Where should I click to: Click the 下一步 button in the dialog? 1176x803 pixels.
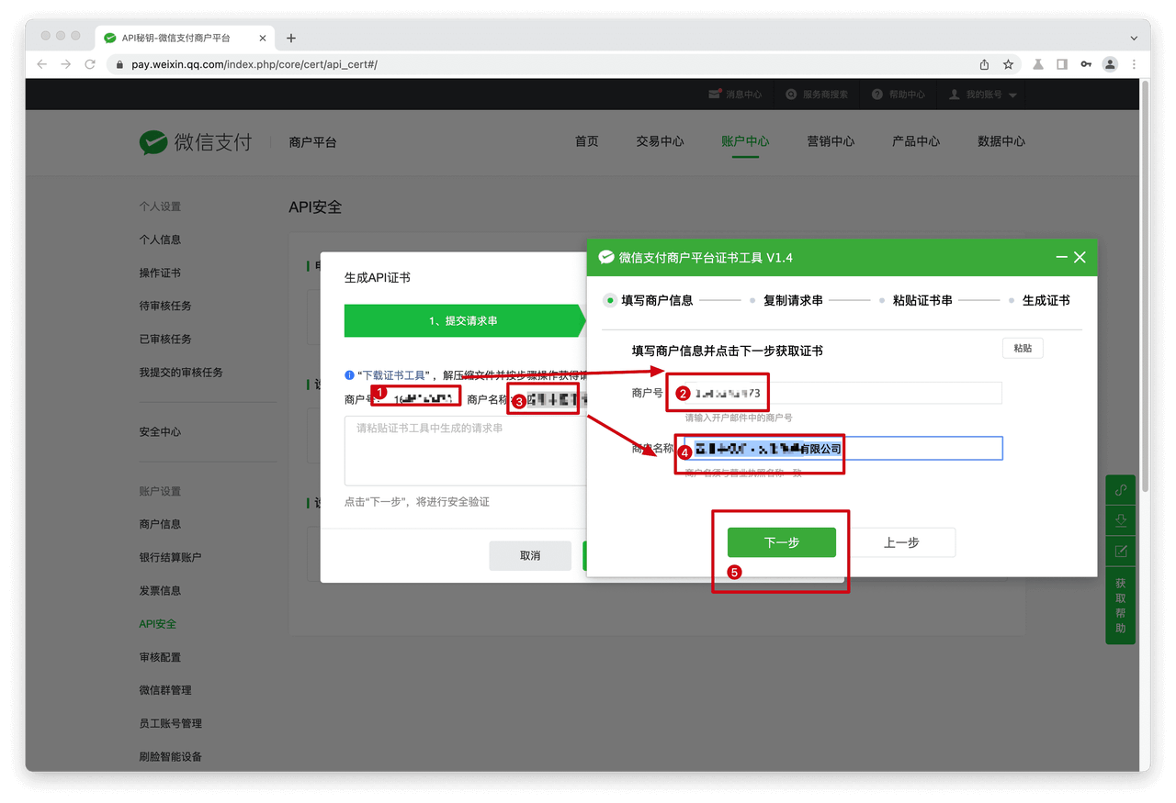[x=781, y=542]
